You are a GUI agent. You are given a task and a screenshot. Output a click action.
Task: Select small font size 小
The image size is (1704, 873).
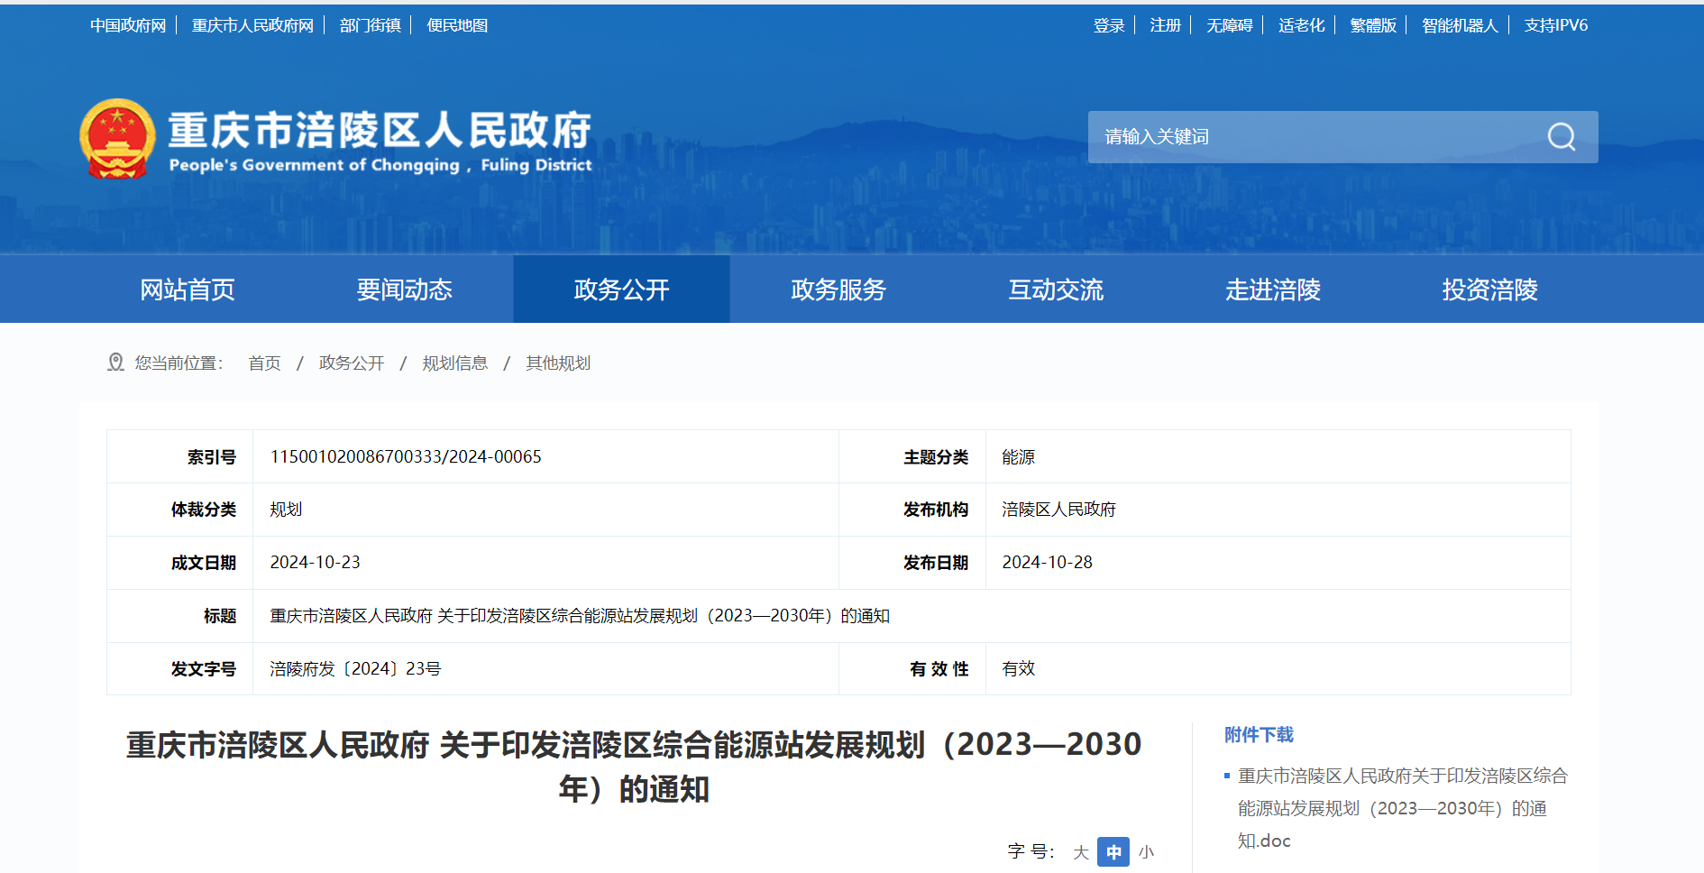(x=1147, y=851)
